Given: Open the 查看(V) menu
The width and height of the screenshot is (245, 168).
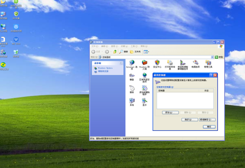Looking at the screenshot, I should [114, 46].
